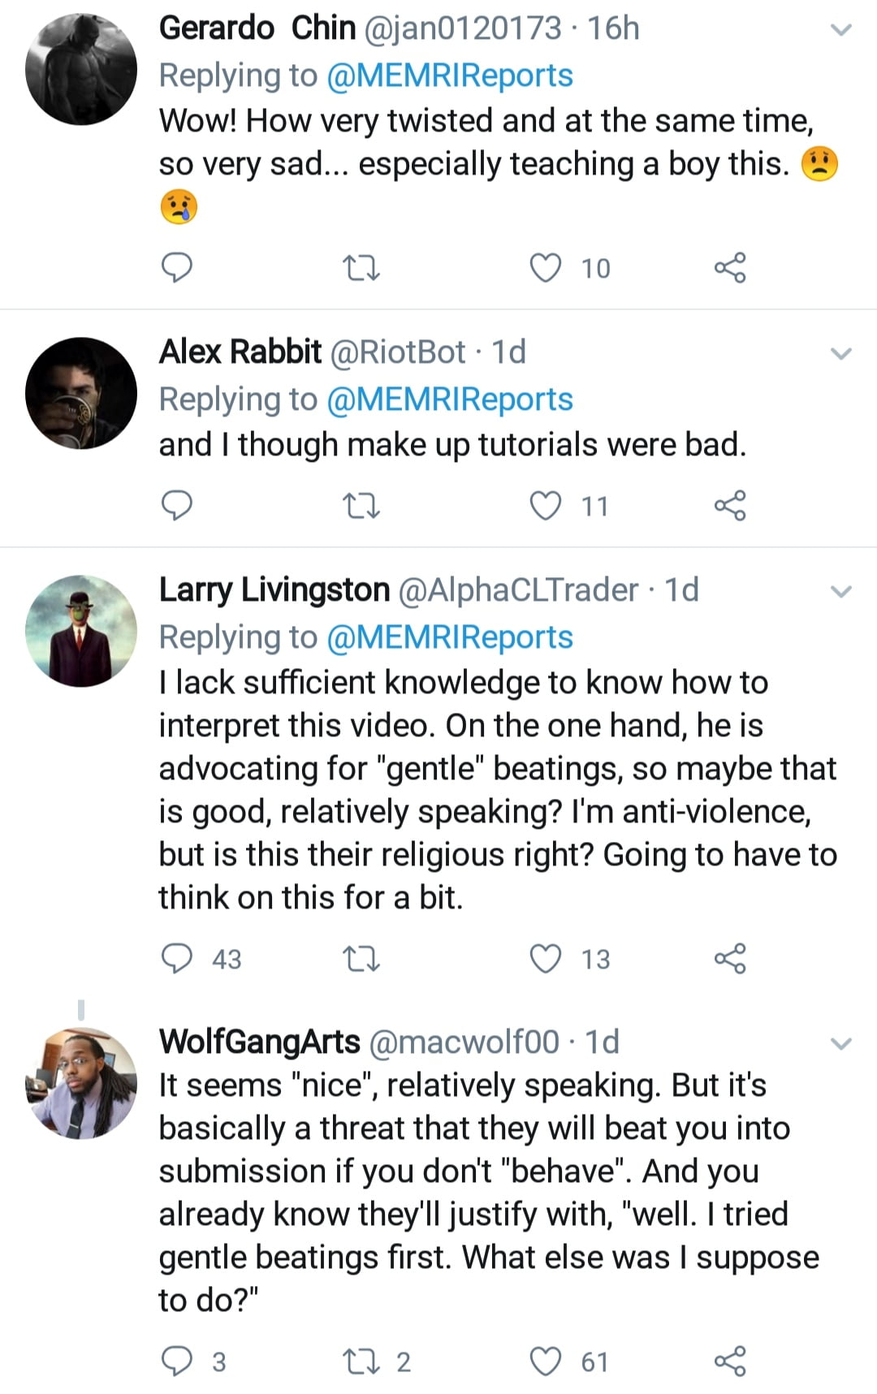The image size is (877, 1394).
Task: Retweet Gerardo Chin's tweet
Action: point(361,268)
